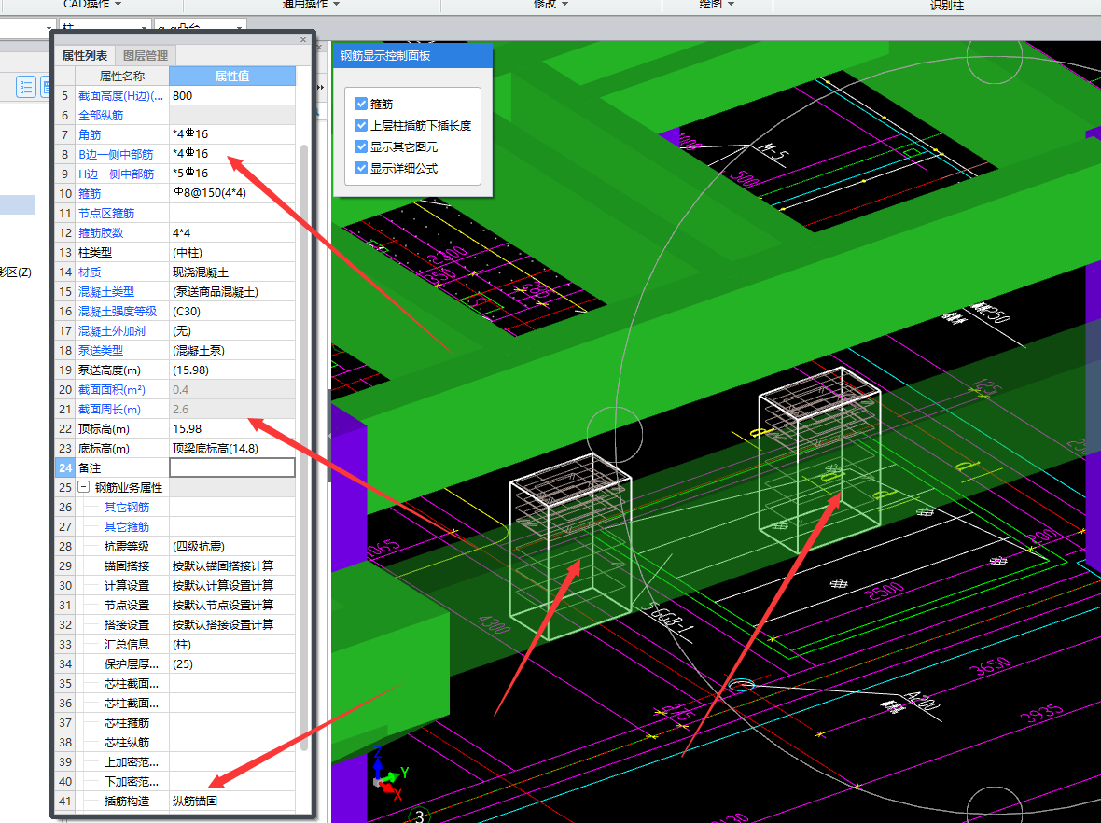Click the 其它钢筋 property link
1101x823 pixels.
click(x=126, y=508)
